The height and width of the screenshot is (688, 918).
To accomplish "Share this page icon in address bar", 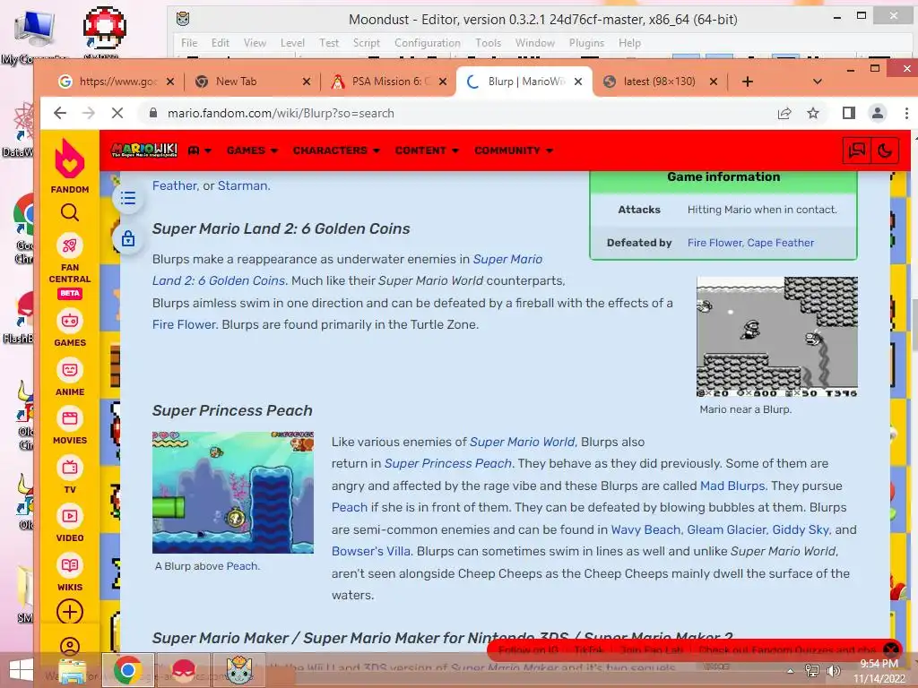I will coord(784,113).
